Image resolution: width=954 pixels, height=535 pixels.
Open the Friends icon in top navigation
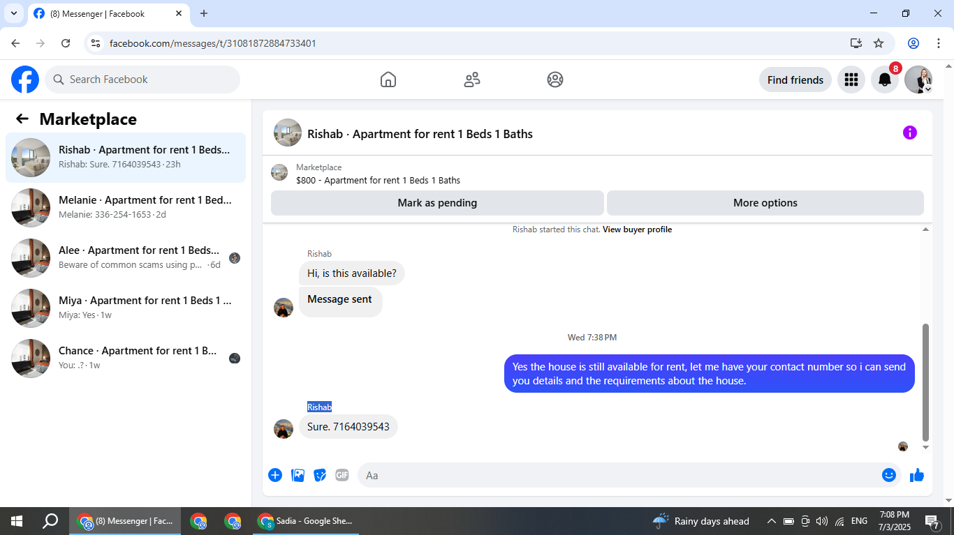coord(472,80)
